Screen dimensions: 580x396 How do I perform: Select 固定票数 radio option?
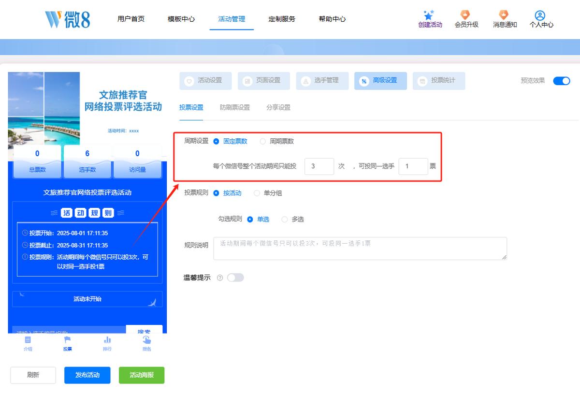click(216, 141)
